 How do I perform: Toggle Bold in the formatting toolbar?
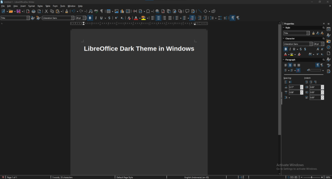coord(90,18)
